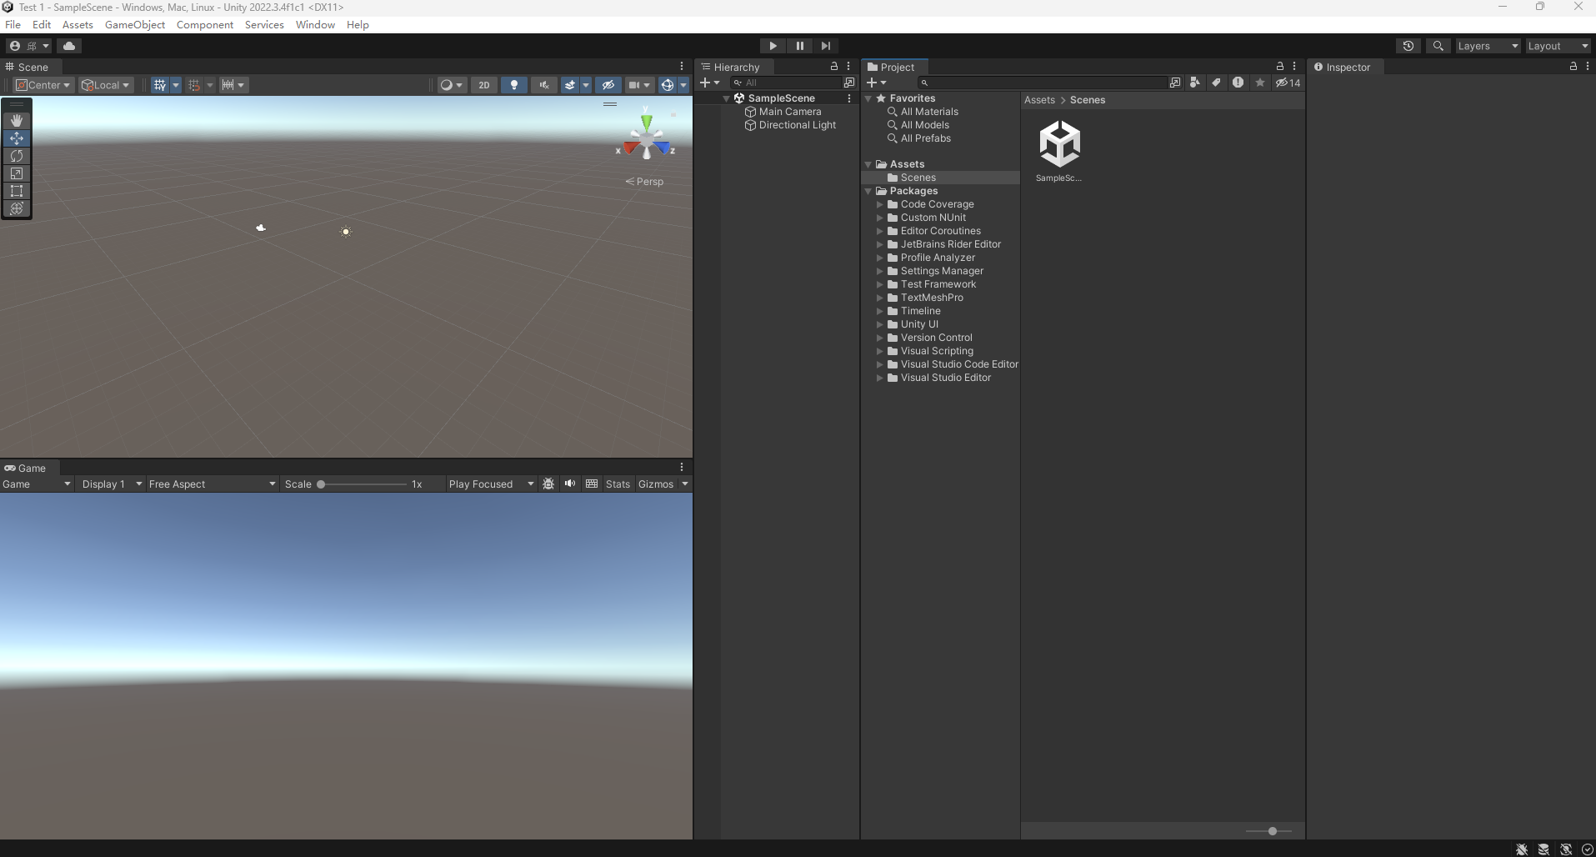Open the Layout dropdown
1596x857 pixels.
pos(1558,46)
